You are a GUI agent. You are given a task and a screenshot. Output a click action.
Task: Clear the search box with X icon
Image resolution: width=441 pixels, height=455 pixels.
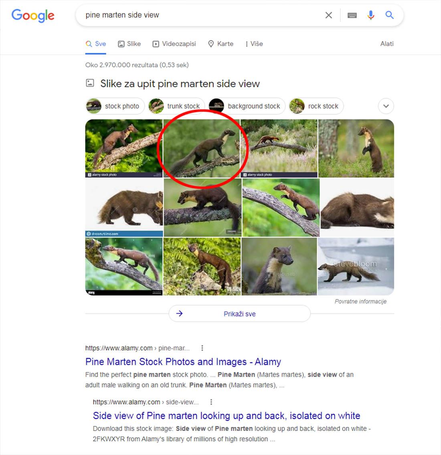(x=328, y=15)
